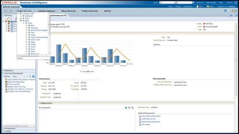239x134 pixels.
Task: Click the Cause & Effect Map document icon
Action: pos(6,79)
